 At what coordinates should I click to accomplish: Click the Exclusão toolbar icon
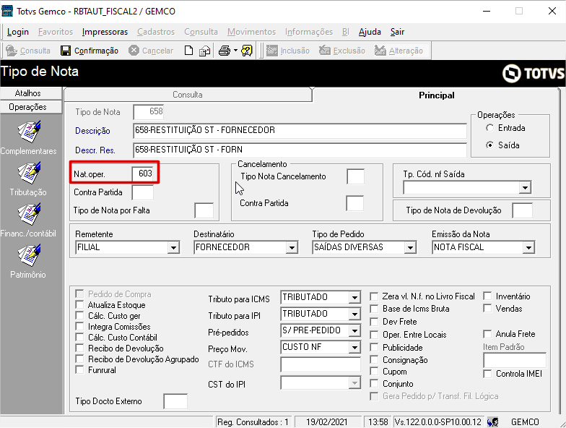[x=325, y=51]
